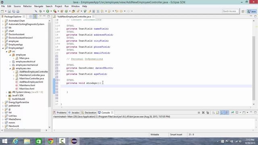This screenshot has width=258, height=145.
Task: Open the Window menu
Action: (75, 6)
